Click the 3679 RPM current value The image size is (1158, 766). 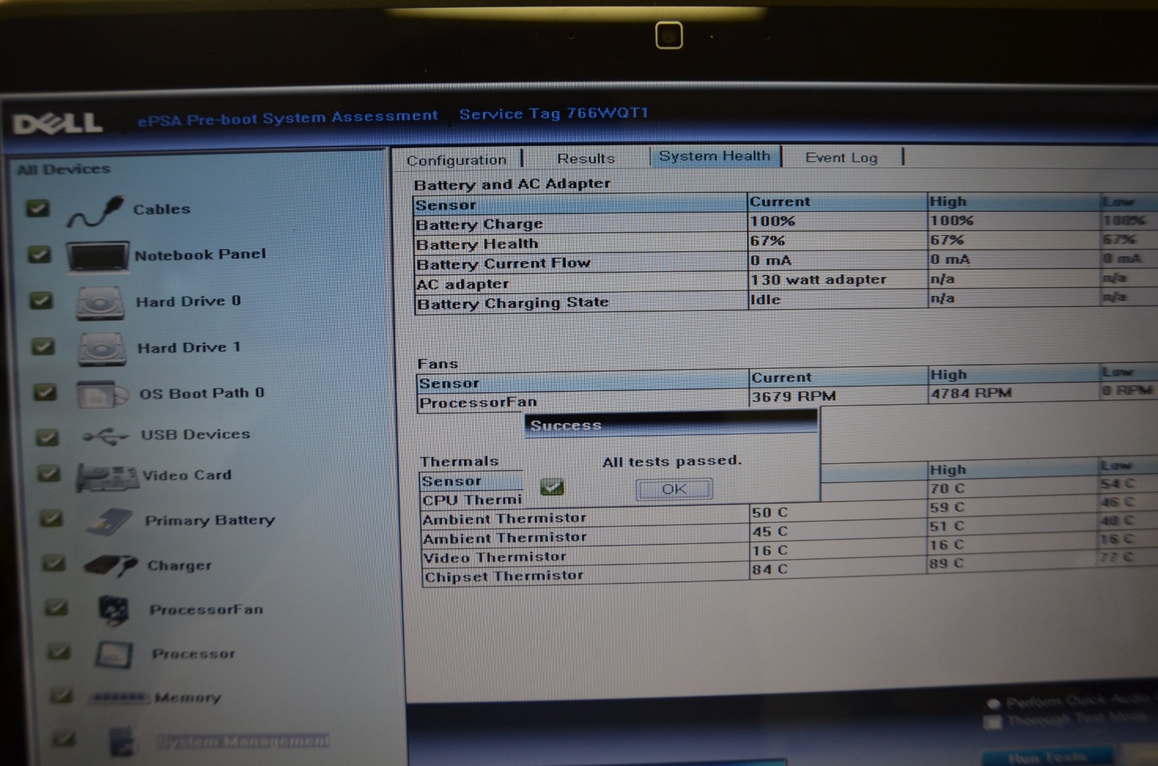click(x=794, y=396)
